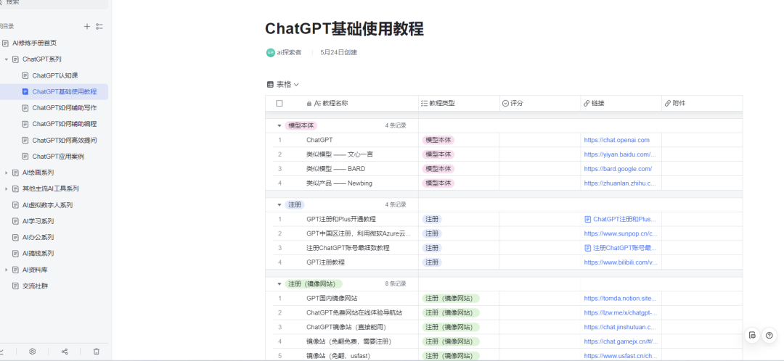The image size is (784, 361).
Task: Click the 评分 column rating icon
Action: 505,104
